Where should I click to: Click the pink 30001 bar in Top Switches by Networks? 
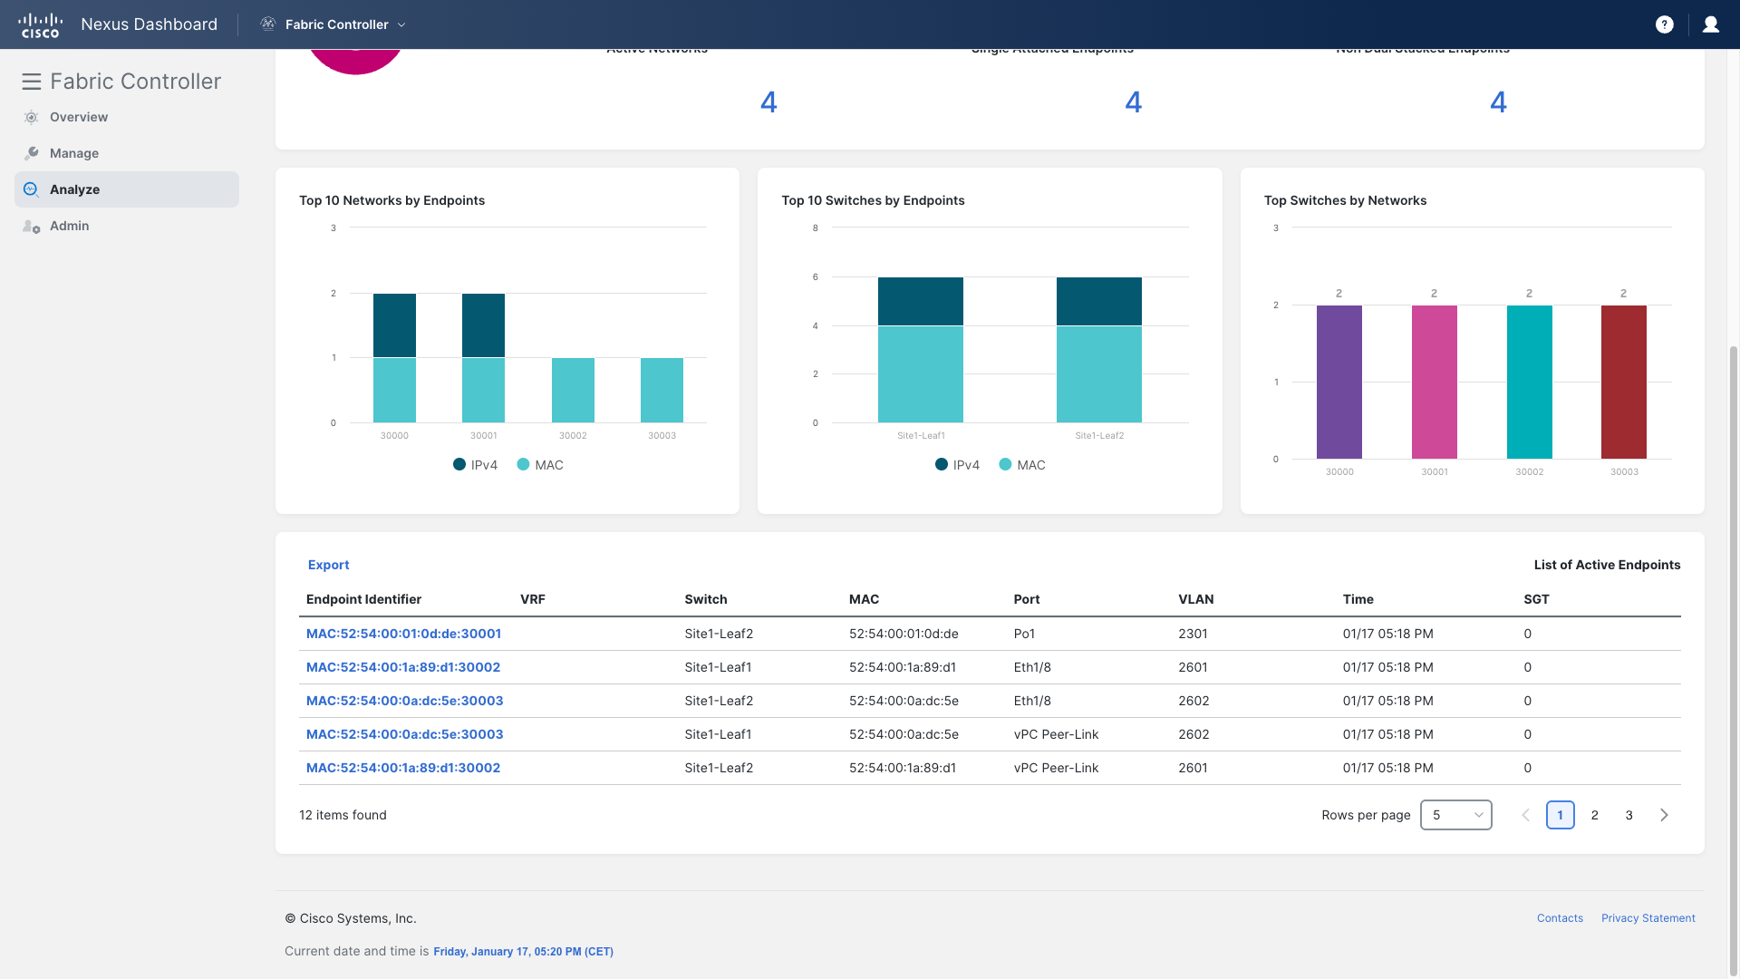click(1435, 382)
